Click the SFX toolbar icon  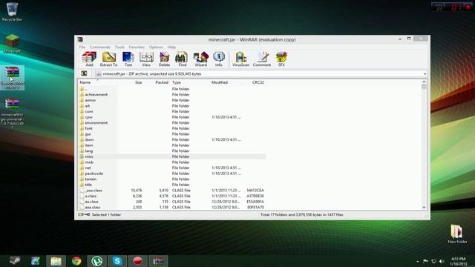[281, 59]
